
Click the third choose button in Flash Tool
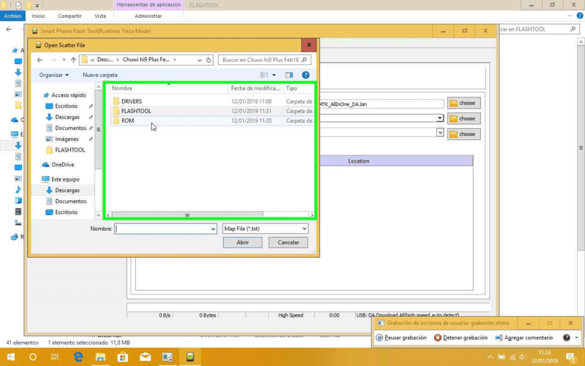[x=463, y=135]
